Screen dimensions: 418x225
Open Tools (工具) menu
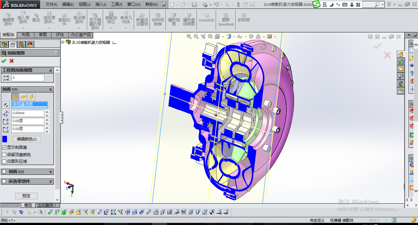click(117, 4)
